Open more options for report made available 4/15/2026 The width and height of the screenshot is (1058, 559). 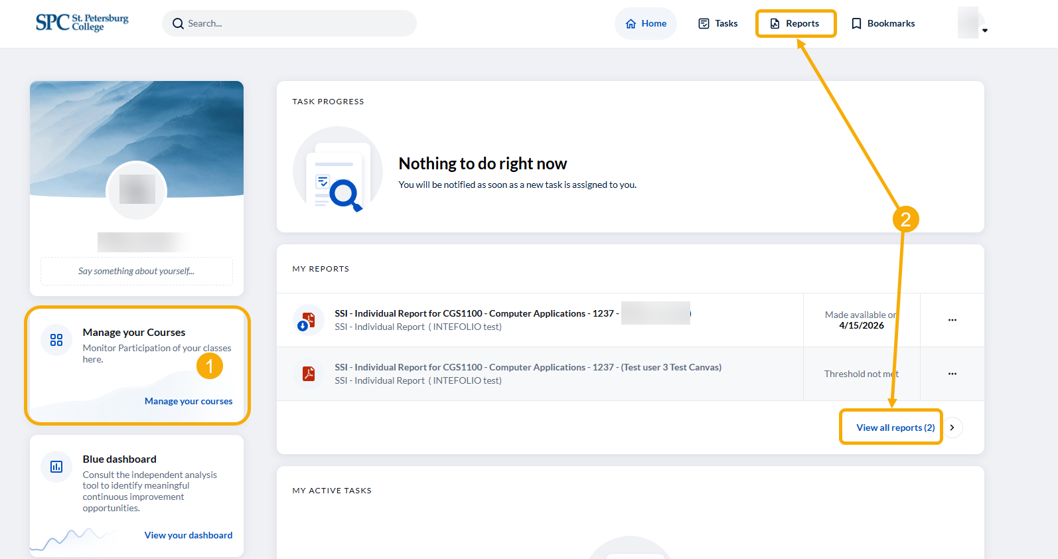[952, 320]
